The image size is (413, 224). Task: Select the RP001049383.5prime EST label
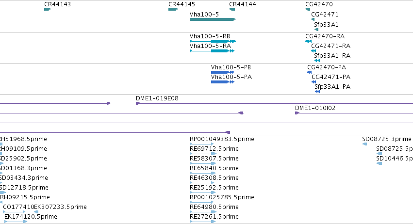222,139
